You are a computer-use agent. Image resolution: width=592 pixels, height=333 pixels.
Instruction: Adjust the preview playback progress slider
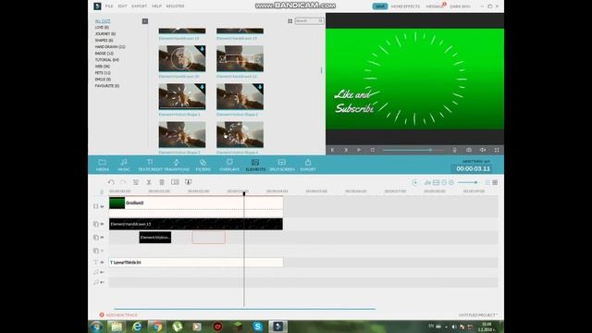413,150
